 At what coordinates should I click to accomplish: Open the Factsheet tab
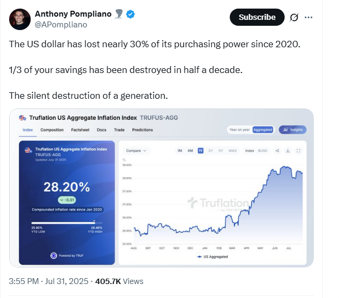[x=80, y=130]
